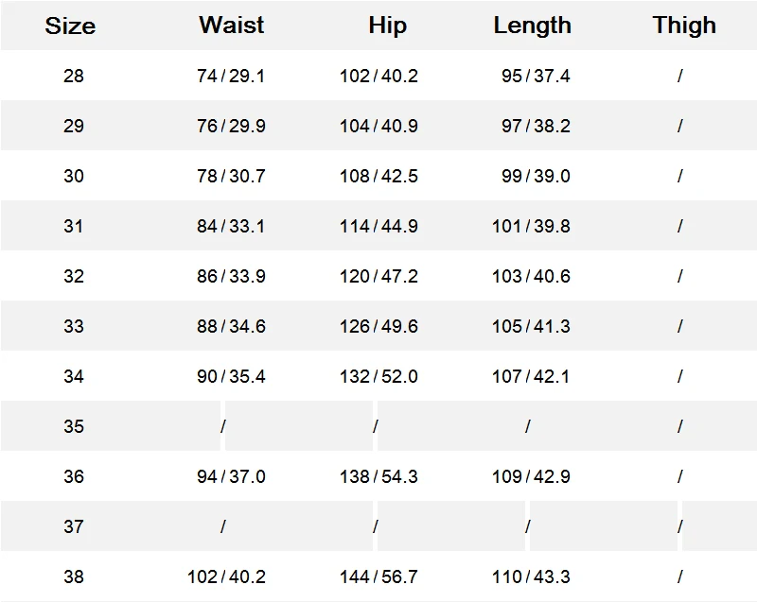Viewport: 757px width, 602px height.
Task: Select hip value 126 / 49.6
Action: pos(378,326)
